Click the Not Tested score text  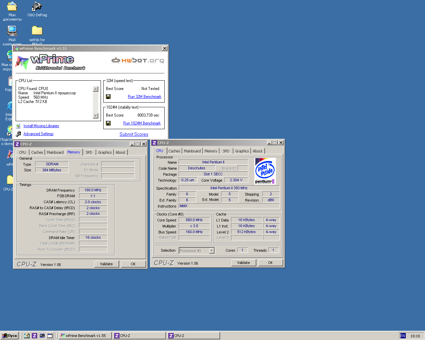[x=150, y=89]
